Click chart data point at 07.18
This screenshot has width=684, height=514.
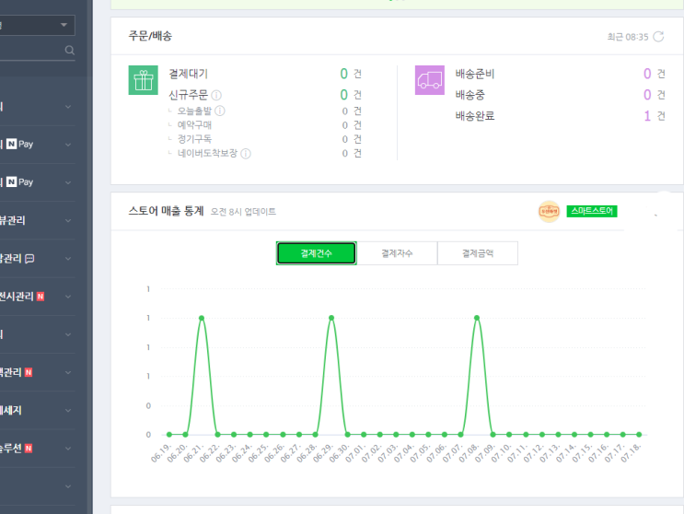point(639,435)
